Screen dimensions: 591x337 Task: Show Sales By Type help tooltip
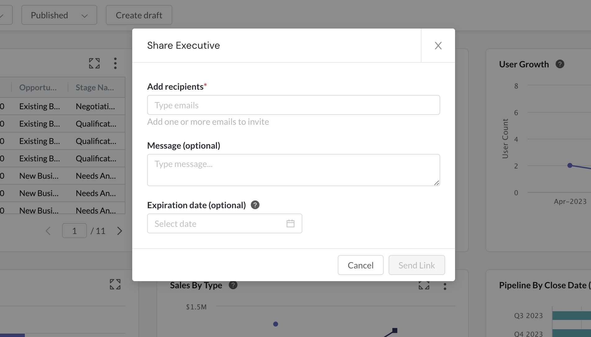click(233, 285)
